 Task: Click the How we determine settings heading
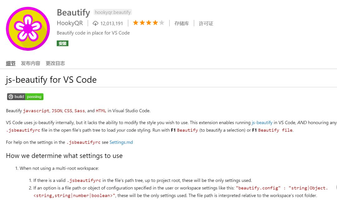pyautogui.click(x=64, y=155)
